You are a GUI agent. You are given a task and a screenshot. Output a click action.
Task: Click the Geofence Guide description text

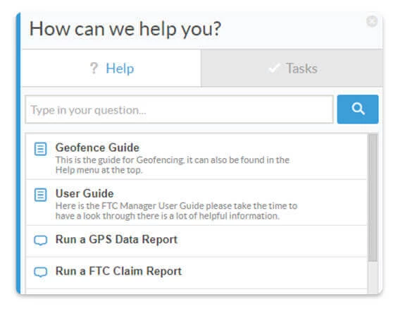pyautogui.click(x=173, y=164)
